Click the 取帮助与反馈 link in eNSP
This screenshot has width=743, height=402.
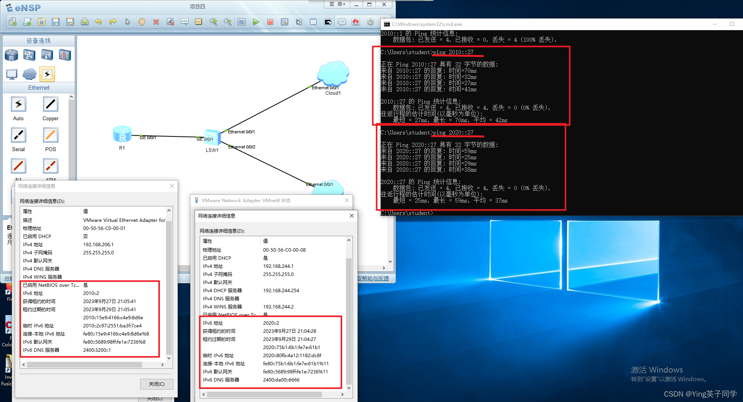[373, 278]
